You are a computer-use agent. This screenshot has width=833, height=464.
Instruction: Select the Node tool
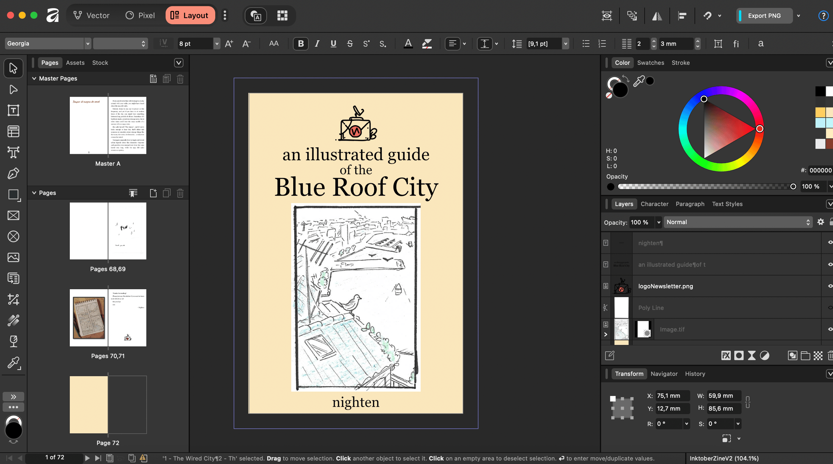pyautogui.click(x=13, y=89)
